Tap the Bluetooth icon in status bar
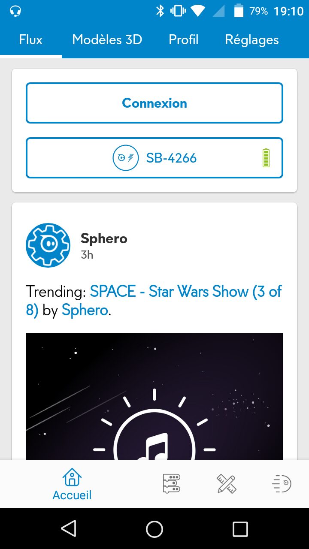The width and height of the screenshot is (309, 549). pos(160,11)
